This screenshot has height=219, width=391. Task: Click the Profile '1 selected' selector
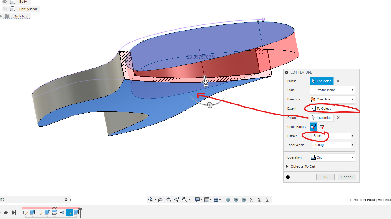[x=321, y=81]
